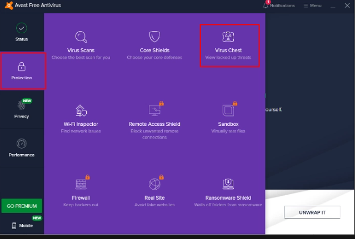This screenshot has height=239, width=355.
Task: Click the Core Shields title
Action: coord(154,50)
